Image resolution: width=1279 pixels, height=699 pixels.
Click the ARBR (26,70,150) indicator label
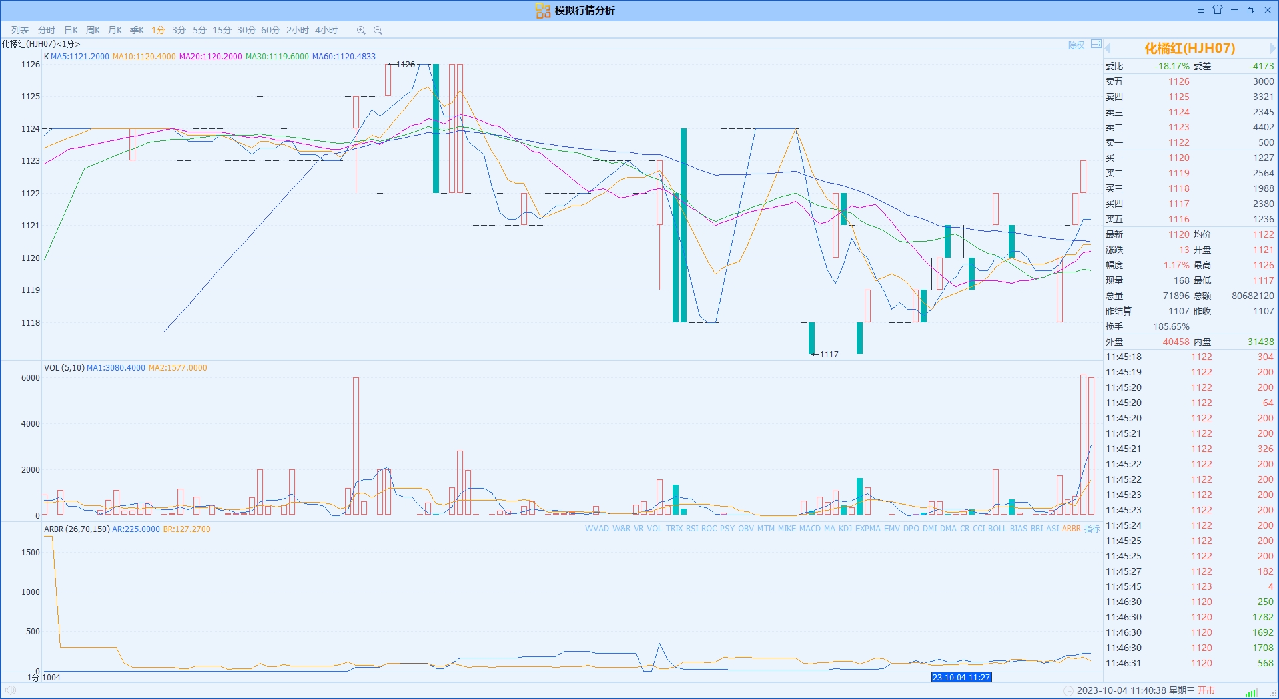pos(77,529)
